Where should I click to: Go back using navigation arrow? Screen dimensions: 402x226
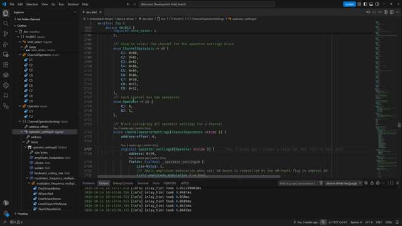coord(128,4)
